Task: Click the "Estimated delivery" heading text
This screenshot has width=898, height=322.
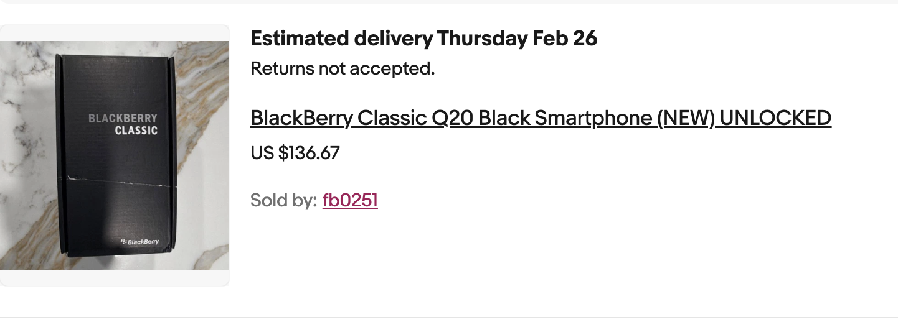Action: (x=341, y=39)
